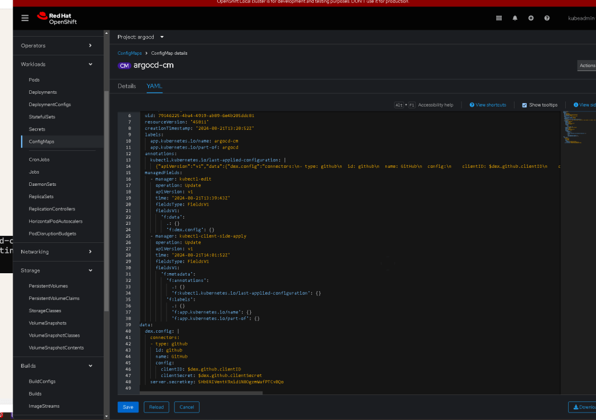Open the View sidebar link
The height and width of the screenshot is (420, 596).
(x=584, y=105)
